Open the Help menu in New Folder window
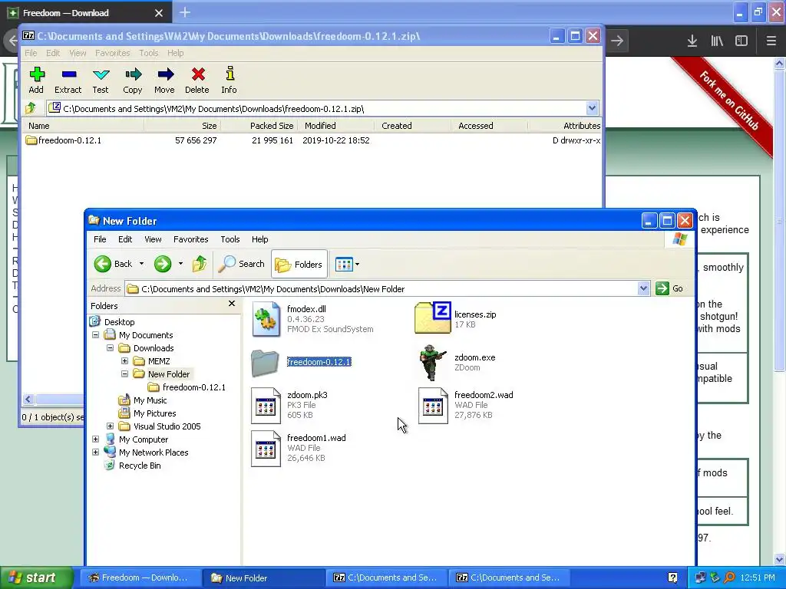 click(259, 239)
